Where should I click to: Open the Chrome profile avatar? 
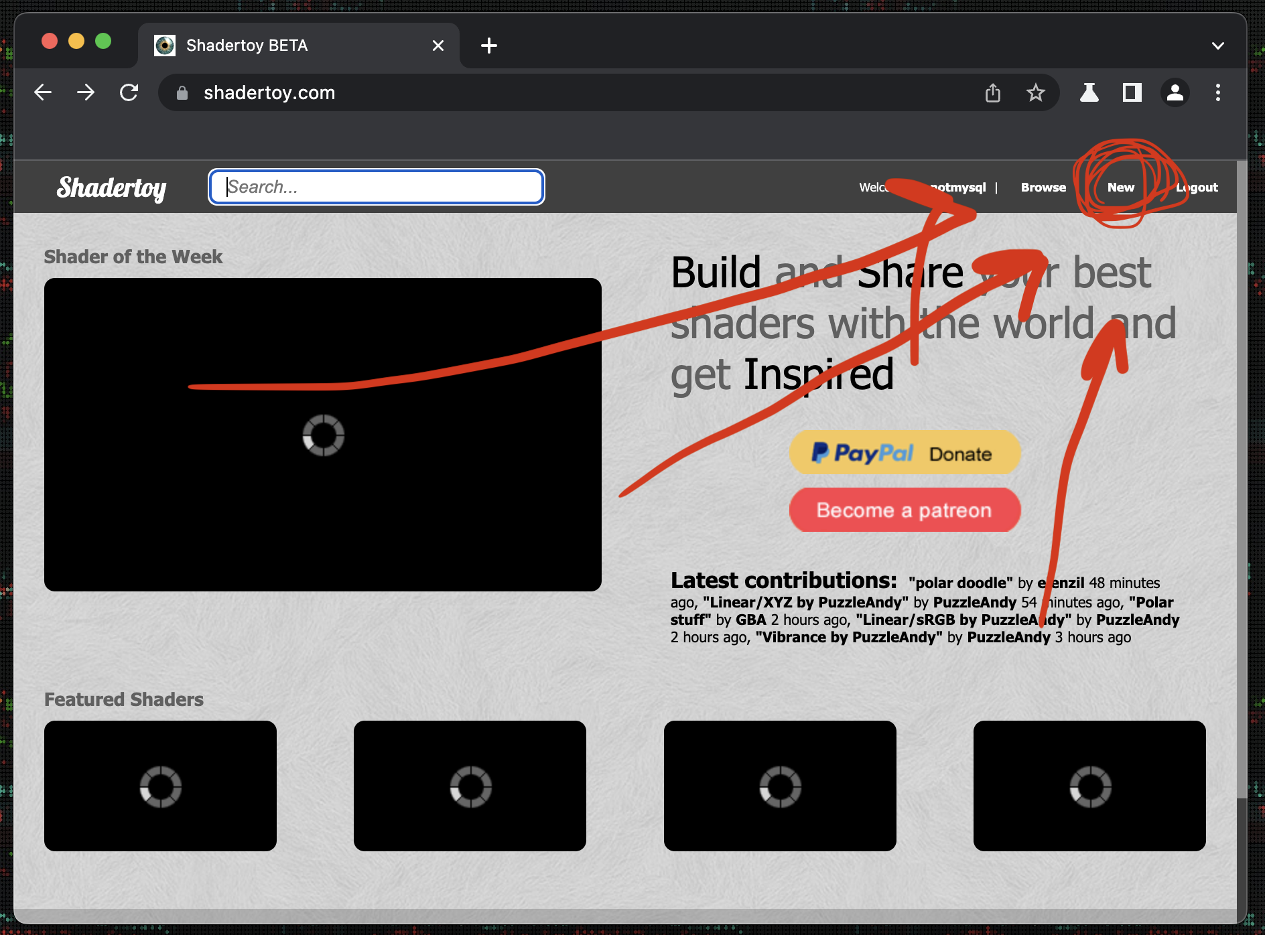tap(1175, 92)
